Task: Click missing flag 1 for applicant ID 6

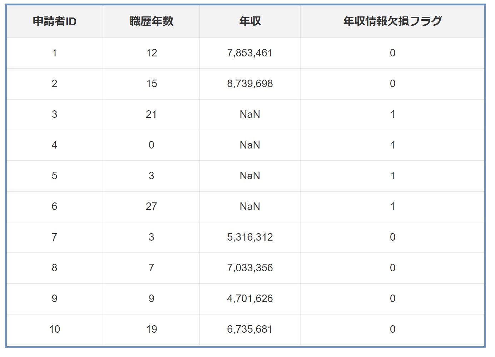Action: coord(392,207)
